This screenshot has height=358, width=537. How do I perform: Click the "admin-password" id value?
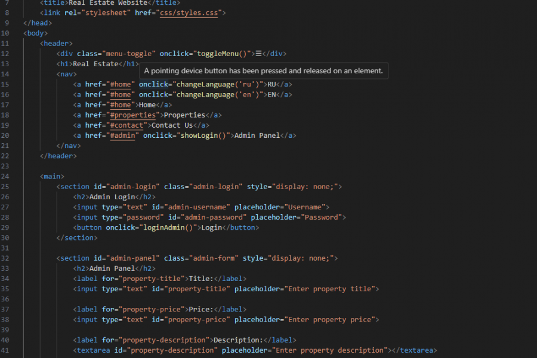point(214,218)
